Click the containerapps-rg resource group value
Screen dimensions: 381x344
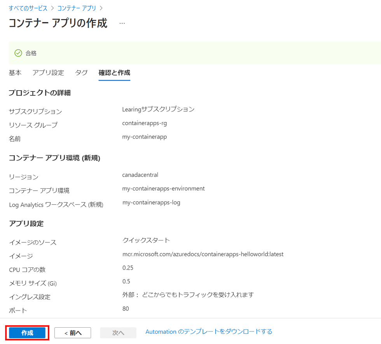144,123
